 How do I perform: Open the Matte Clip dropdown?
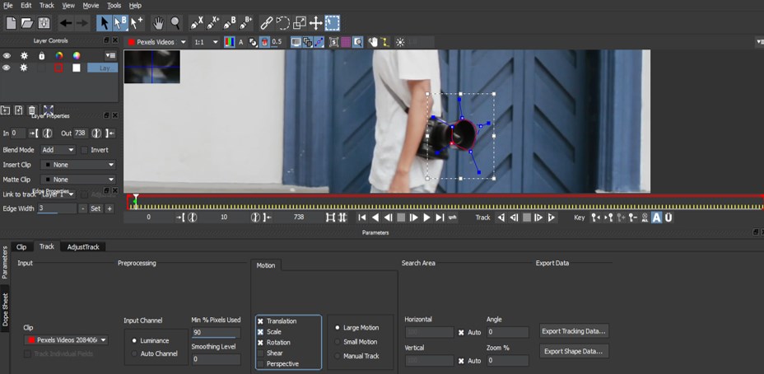click(79, 179)
